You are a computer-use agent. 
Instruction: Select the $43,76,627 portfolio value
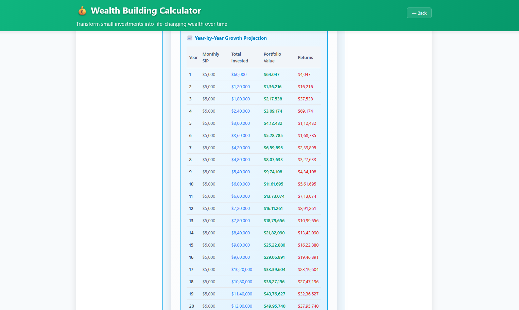pyautogui.click(x=275, y=294)
